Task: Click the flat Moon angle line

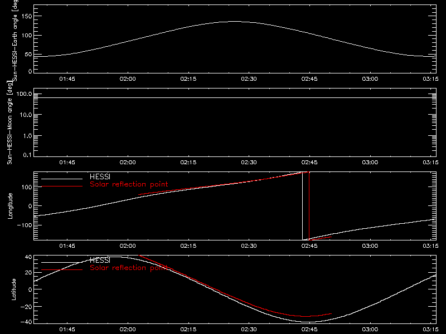Action: point(235,98)
